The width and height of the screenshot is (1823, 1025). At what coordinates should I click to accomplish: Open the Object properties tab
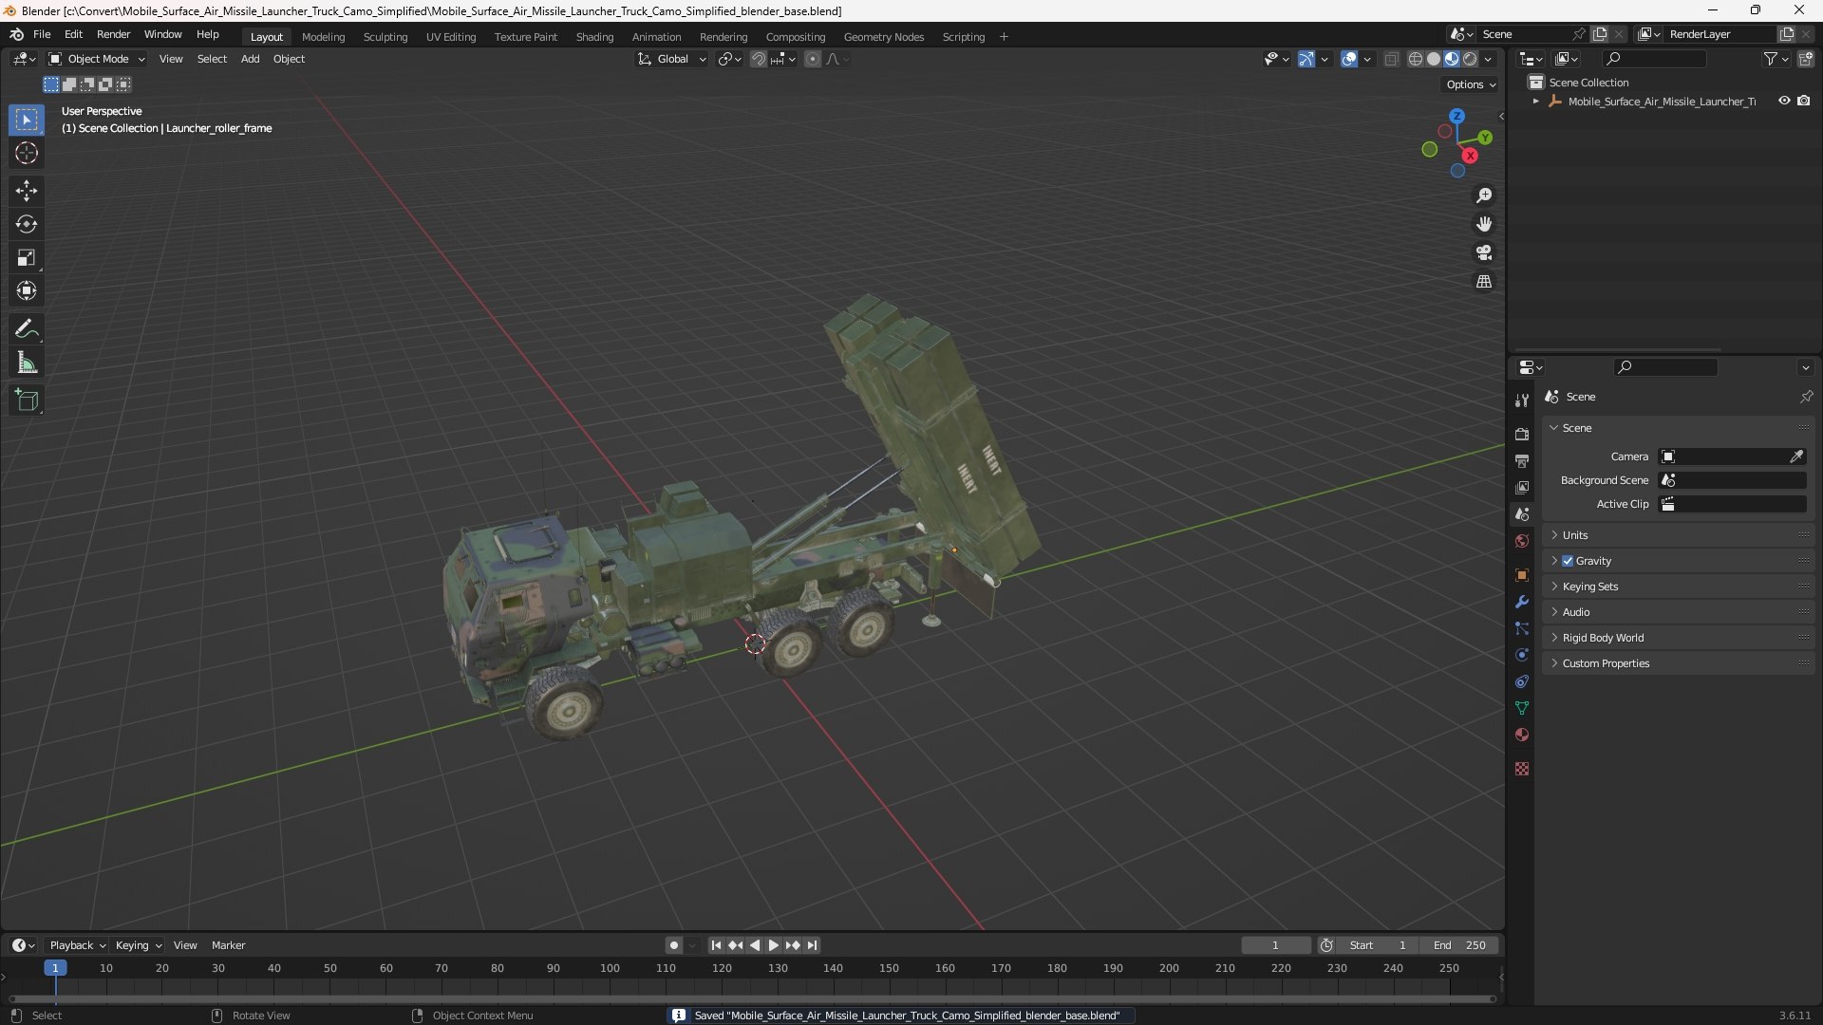[1522, 575]
